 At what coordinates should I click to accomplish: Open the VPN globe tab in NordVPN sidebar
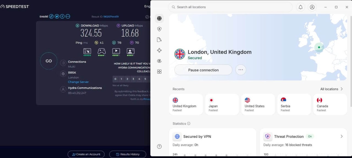tap(159, 18)
